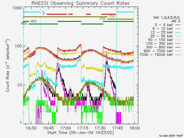Click the Det 1,3,4,5,6,9 detector label

(167, 18)
